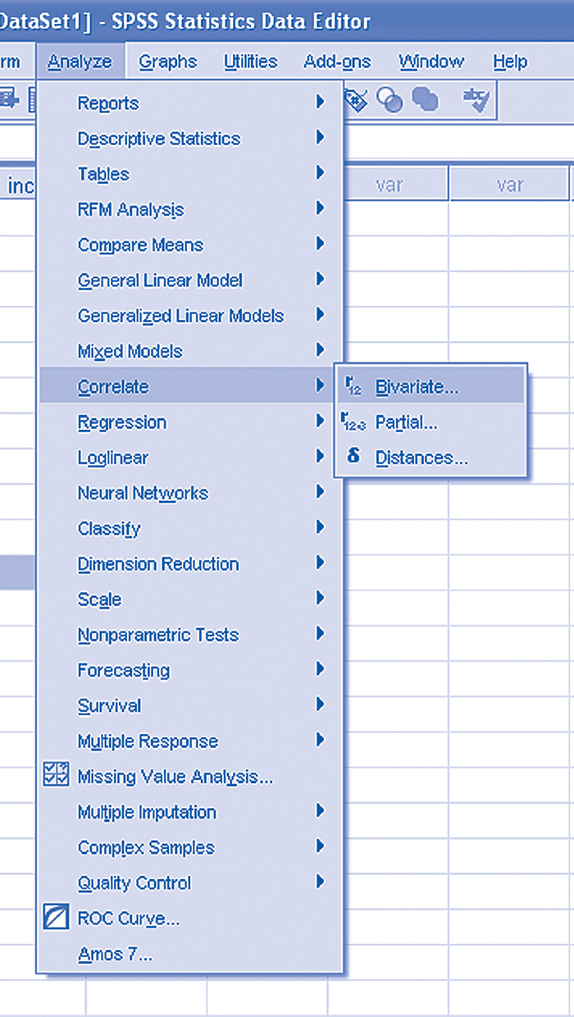Click the Value Labels tag toolbar icon

point(357,100)
